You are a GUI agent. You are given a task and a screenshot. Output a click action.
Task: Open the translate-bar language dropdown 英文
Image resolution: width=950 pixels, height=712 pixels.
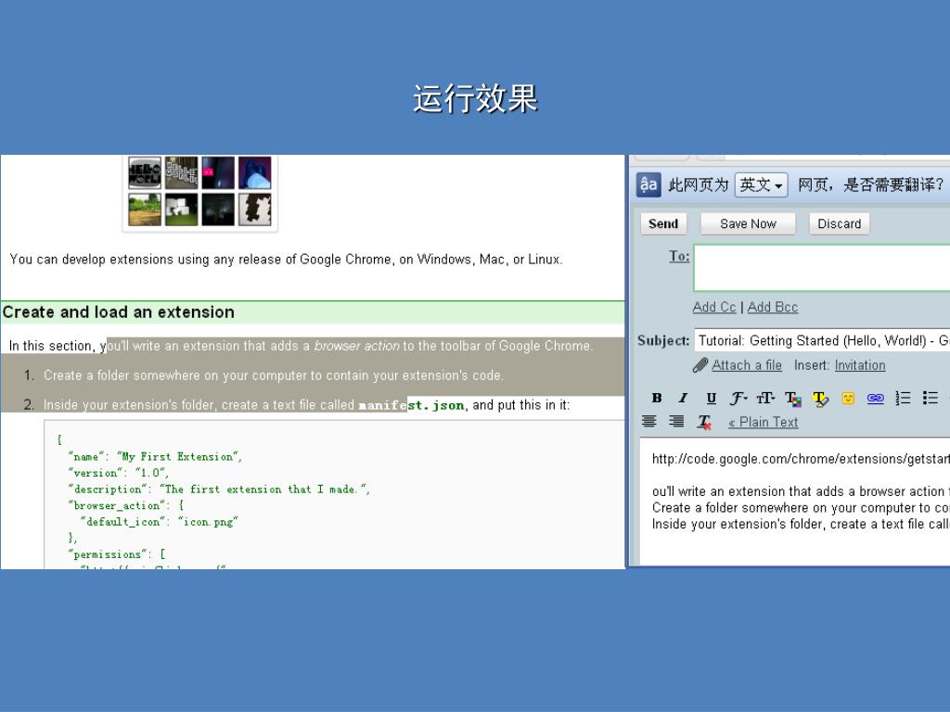(761, 184)
